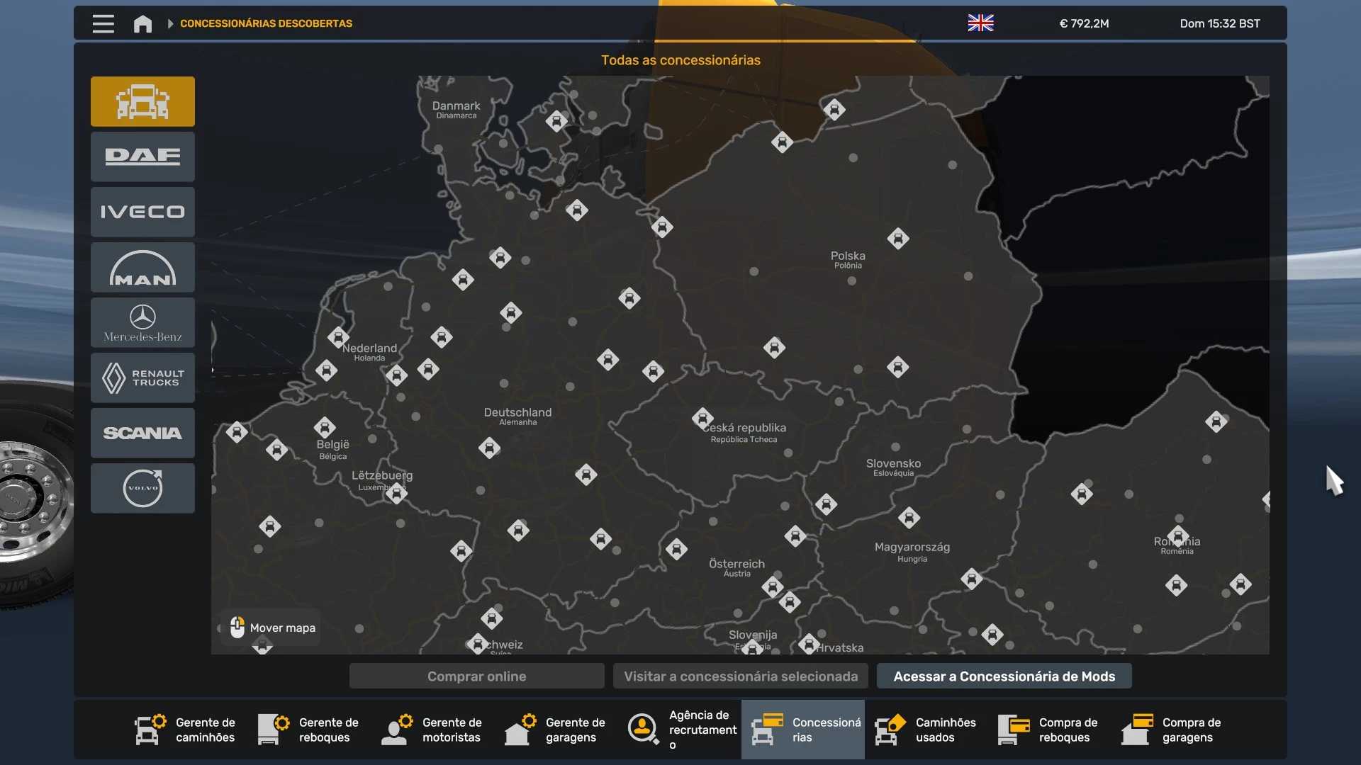Pick the Renault Trucks brand filter
Image resolution: width=1361 pixels, height=765 pixels.
(x=142, y=378)
